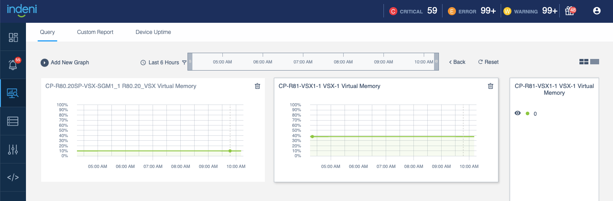The width and height of the screenshot is (613, 201).
Task: Click the Indeni logo
Action: coord(21,10)
